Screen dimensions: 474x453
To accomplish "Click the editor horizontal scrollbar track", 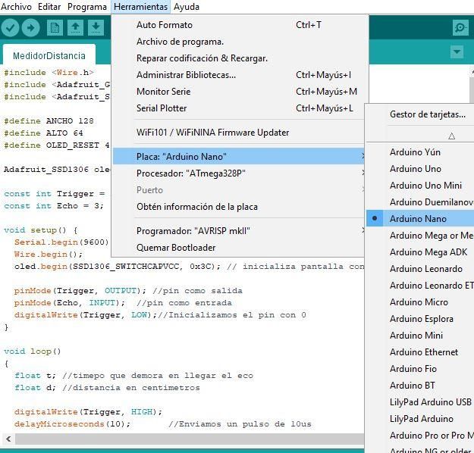I will click(x=190, y=439).
